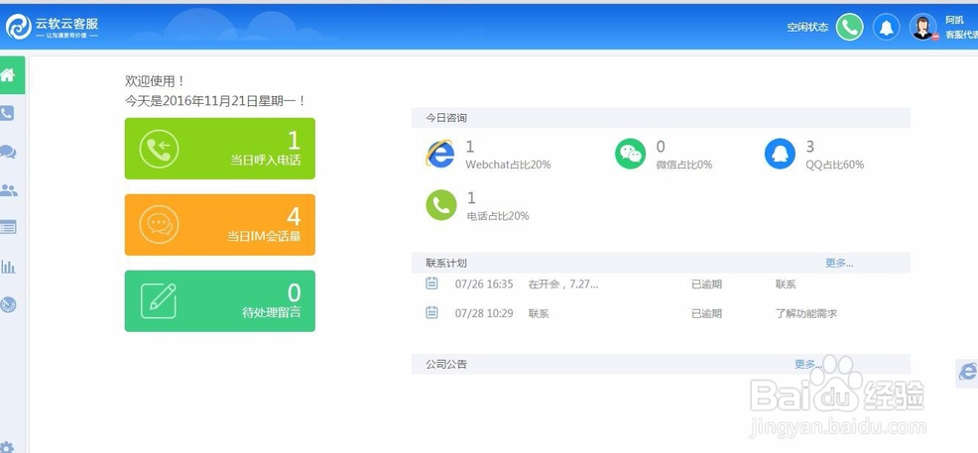Select the 今日咨询 section header

pos(661,118)
